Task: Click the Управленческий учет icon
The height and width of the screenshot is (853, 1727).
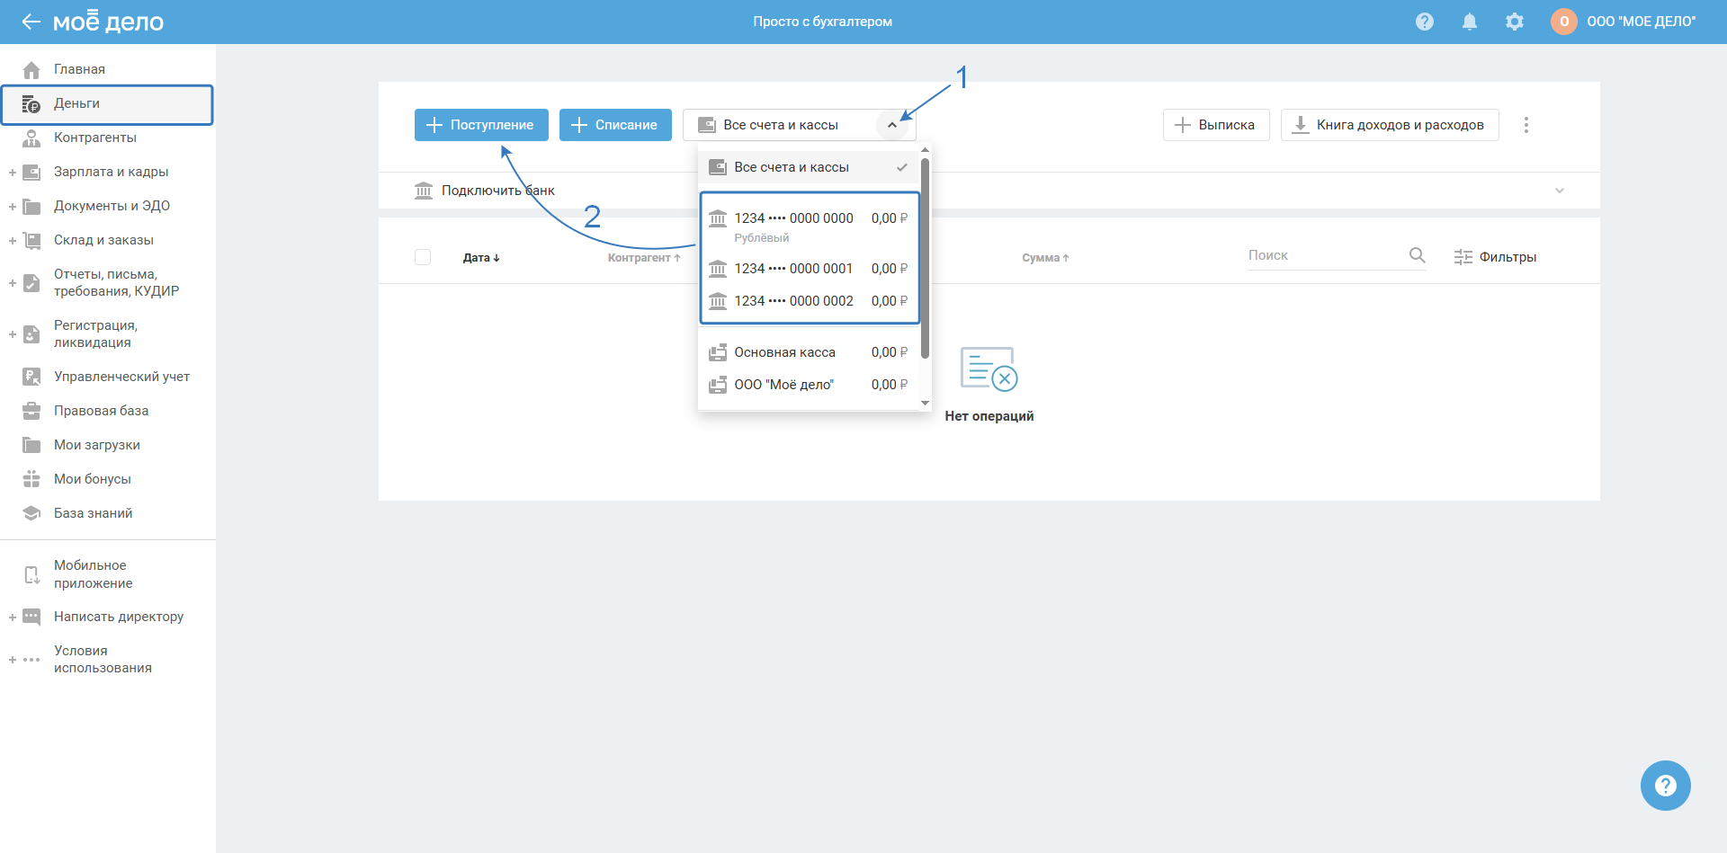Action: [31, 377]
